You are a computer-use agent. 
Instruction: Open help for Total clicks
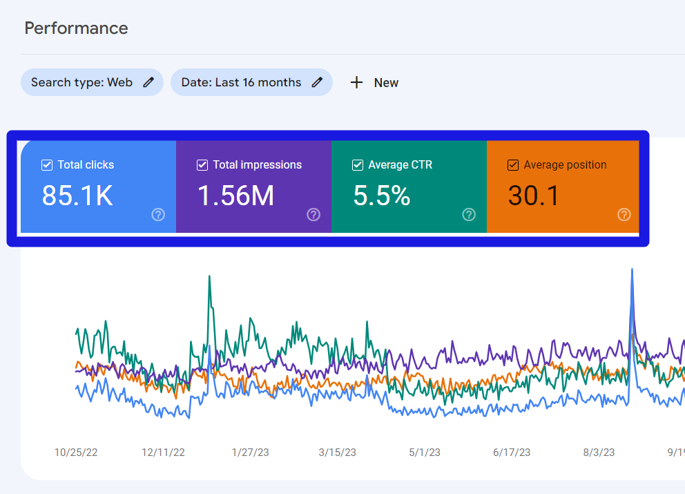[158, 215]
